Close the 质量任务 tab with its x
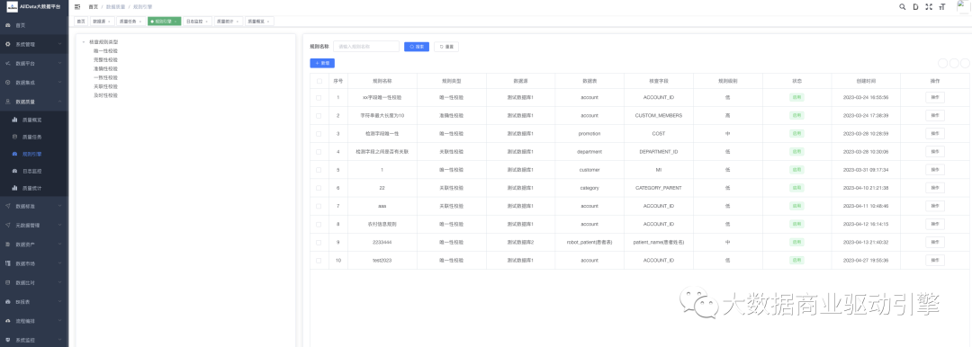The width and height of the screenshot is (972, 347). (x=140, y=21)
